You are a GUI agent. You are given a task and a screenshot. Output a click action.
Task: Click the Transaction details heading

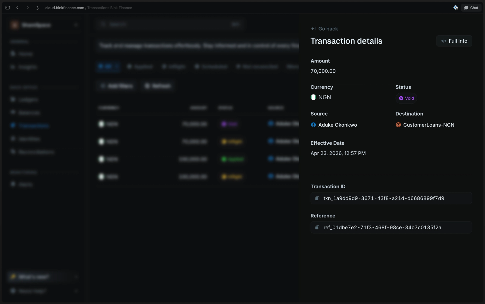(346, 41)
